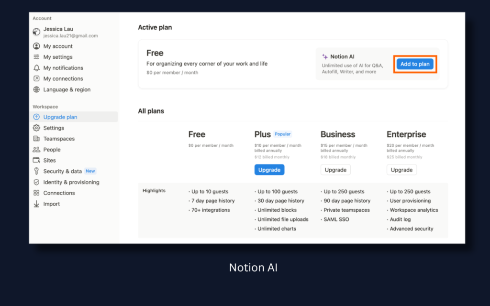The width and height of the screenshot is (490, 306).
Task: Click Jessica Lau's profile avatar
Action: click(37, 32)
